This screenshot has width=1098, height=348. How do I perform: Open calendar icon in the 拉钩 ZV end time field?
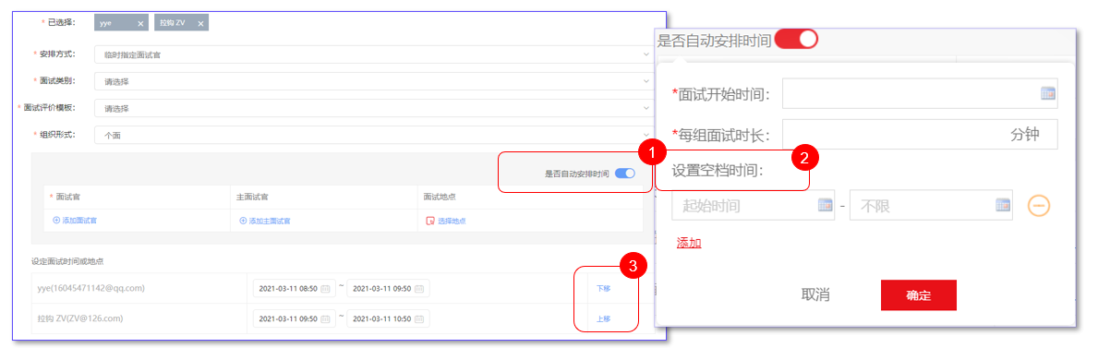click(419, 318)
